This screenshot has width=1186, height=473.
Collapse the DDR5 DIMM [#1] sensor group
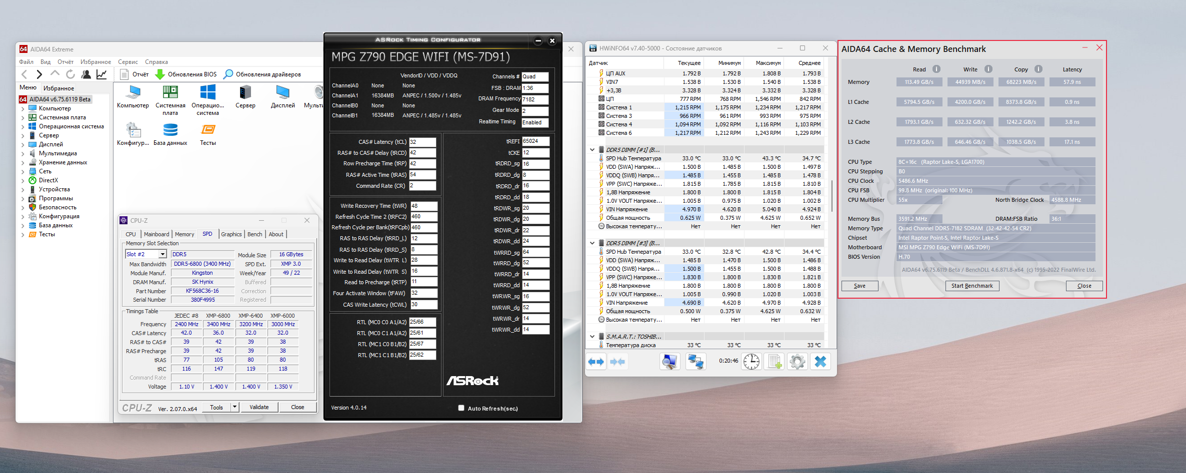592,150
